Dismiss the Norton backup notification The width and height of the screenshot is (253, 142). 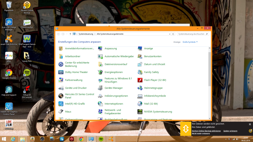(x=250, y=124)
